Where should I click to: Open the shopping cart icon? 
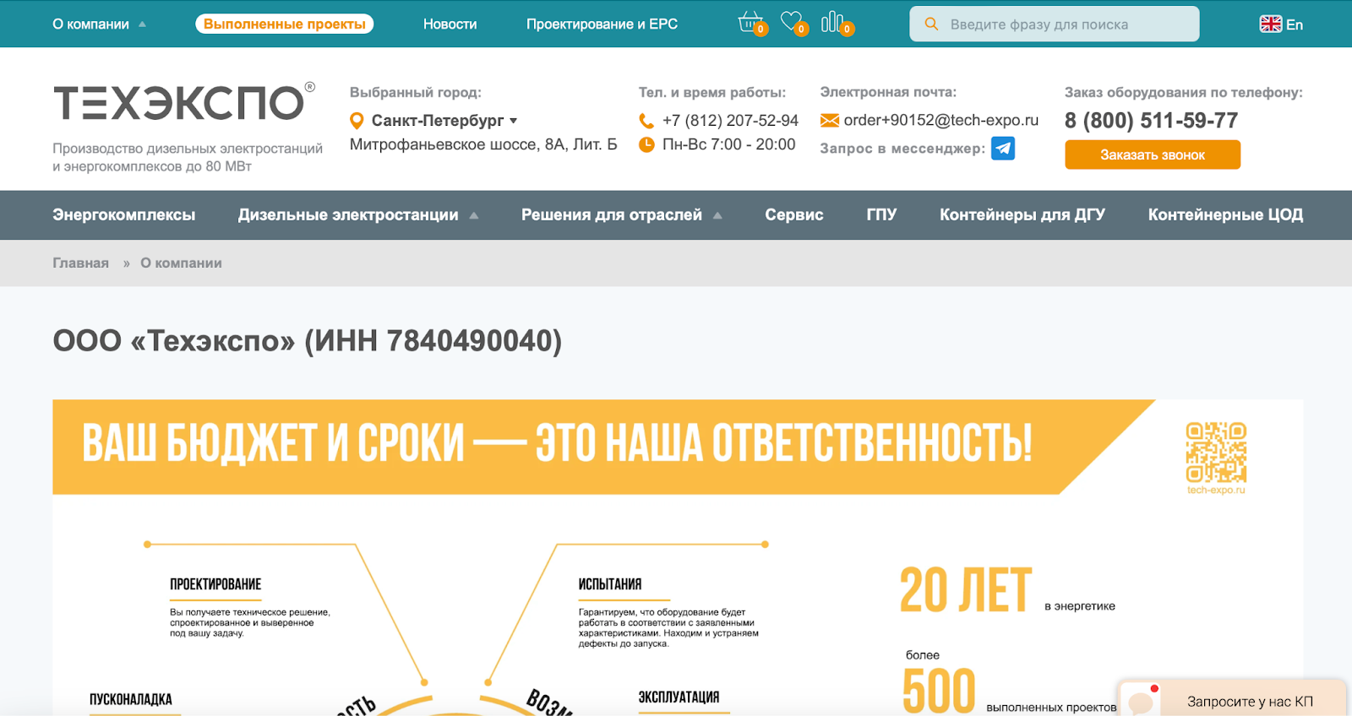(750, 23)
